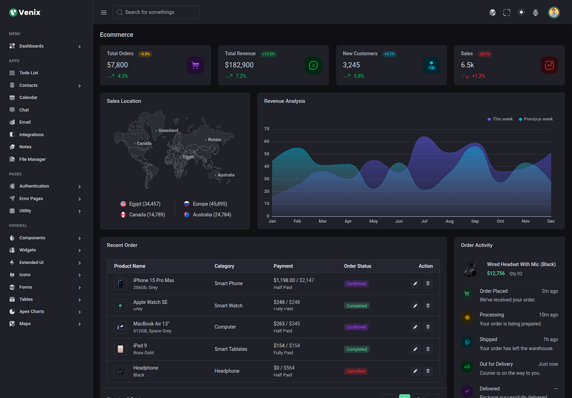Click the shopping cart icon in Total Orders card

coord(195,65)
